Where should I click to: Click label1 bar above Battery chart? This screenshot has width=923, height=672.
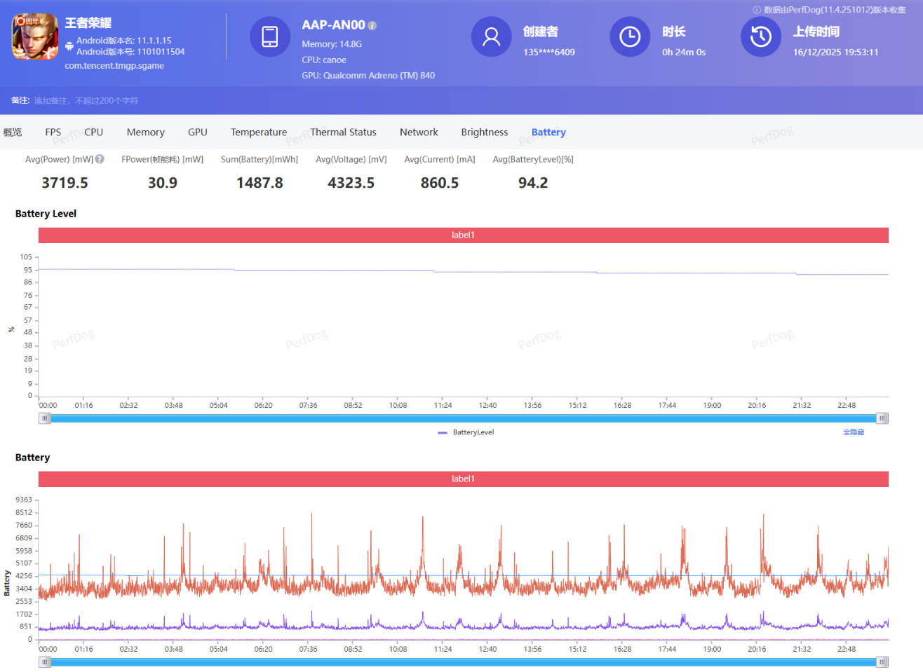(x=463, y=479)
